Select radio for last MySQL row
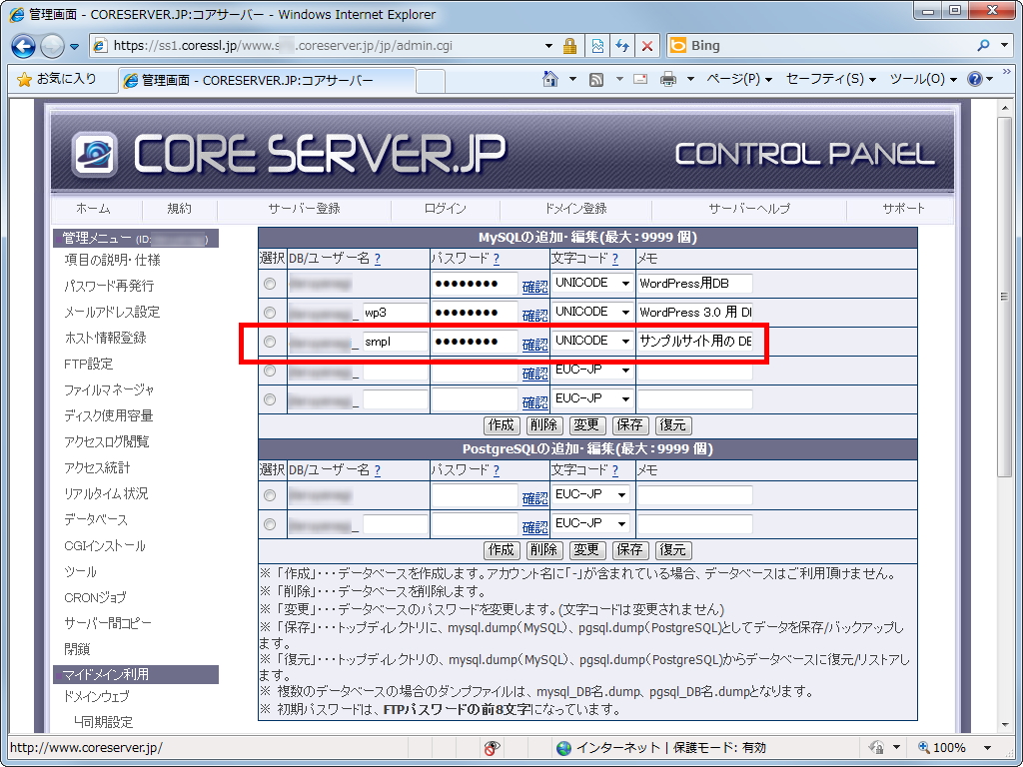Screen dimensions: 1023x767 270,399
